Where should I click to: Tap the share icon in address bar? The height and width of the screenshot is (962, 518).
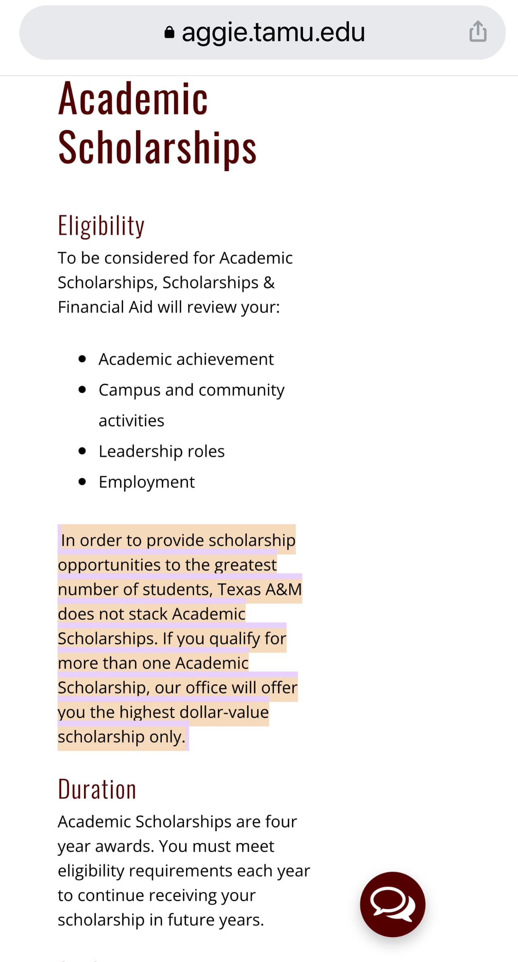pyautogui.click(x=478, y=31)
